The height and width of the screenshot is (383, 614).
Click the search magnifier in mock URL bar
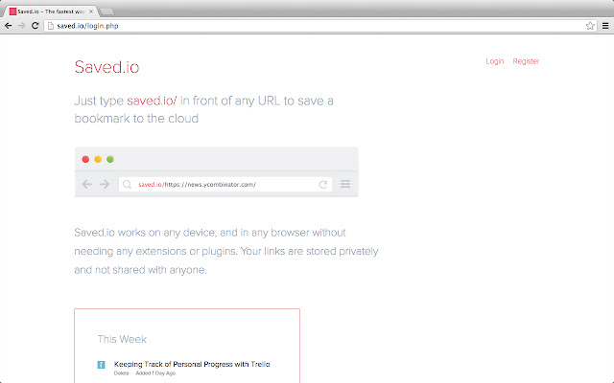click(x=127, y=184)
